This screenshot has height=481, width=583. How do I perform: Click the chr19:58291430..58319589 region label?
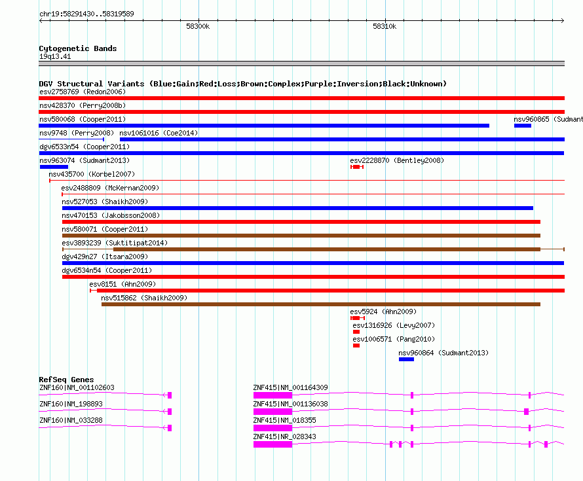point(86,14)
